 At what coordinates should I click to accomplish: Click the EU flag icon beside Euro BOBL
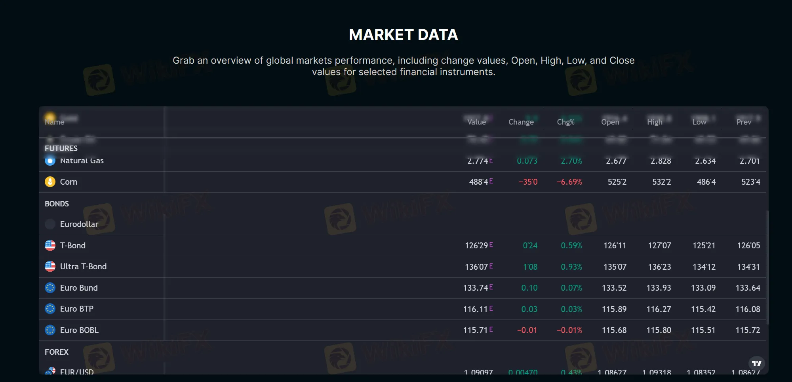50,330
